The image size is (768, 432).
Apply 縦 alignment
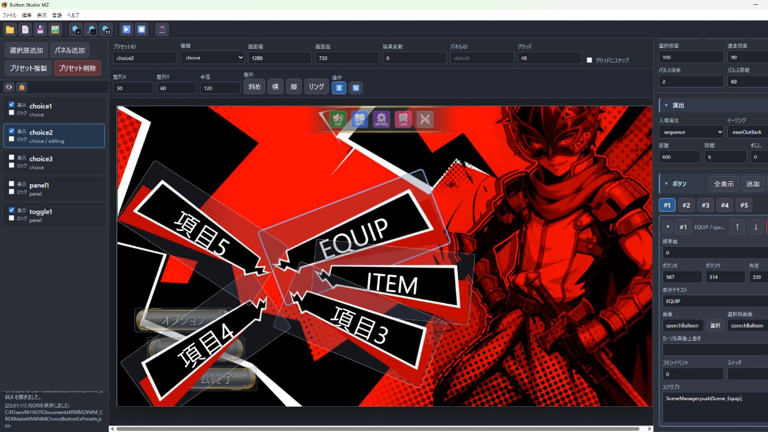click(293, 87)
